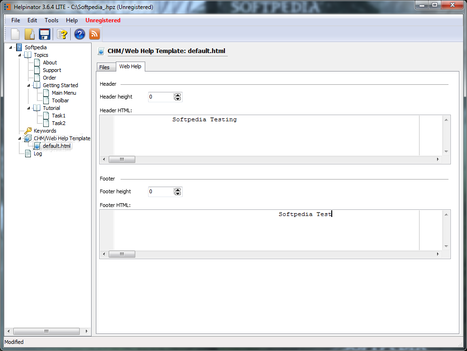Click the Tutorial book icon
This screenshot has height=351, width=467.
pos(37,108)
